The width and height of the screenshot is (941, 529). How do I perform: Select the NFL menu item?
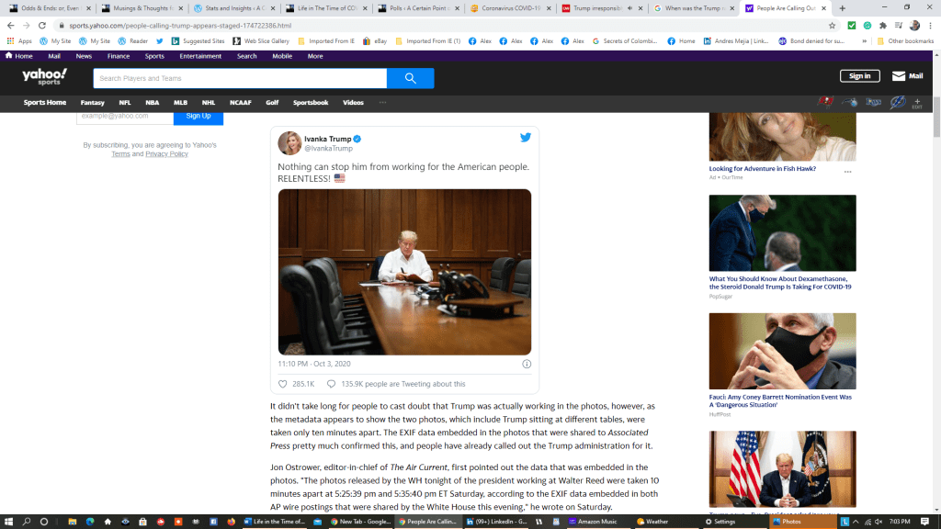click(125, 103)
